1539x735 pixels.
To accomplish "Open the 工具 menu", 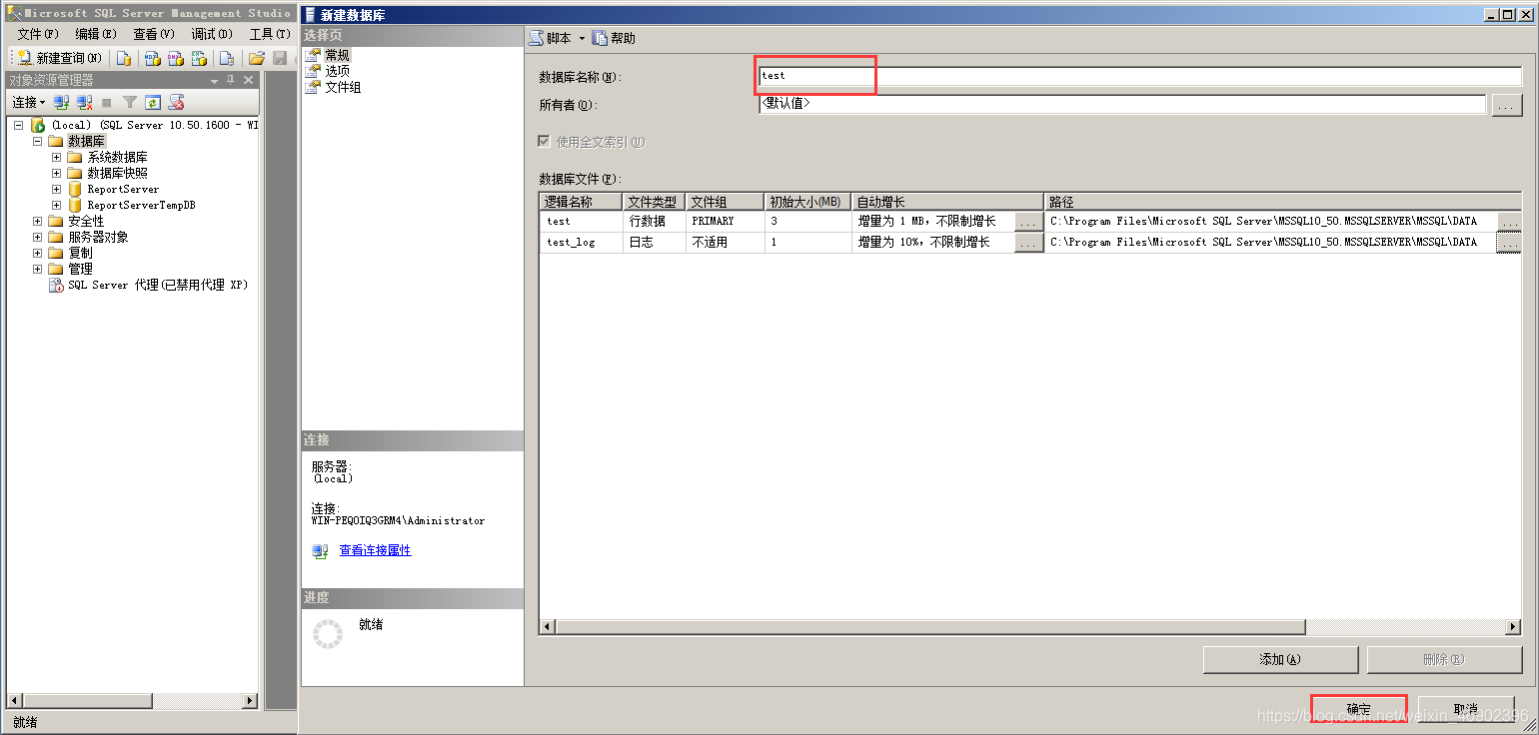I will 269,34.
